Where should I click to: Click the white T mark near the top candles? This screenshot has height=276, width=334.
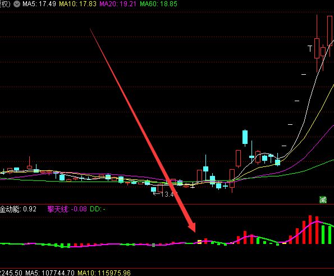310,49
